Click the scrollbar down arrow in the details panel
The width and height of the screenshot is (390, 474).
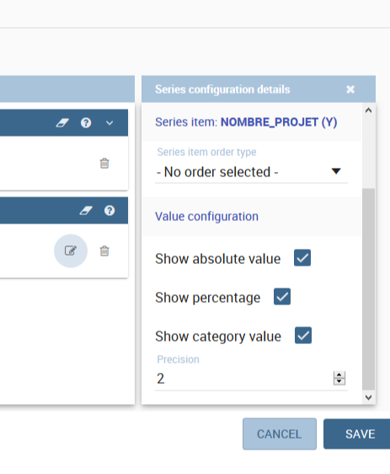point(368,397)
